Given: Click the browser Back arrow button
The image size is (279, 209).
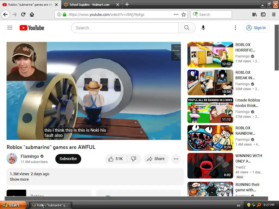Looking at the screenshot, I should (x=5, y=14).
